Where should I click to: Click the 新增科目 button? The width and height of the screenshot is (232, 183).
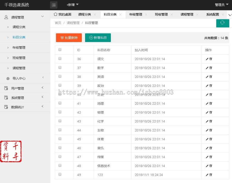point(98,37)
